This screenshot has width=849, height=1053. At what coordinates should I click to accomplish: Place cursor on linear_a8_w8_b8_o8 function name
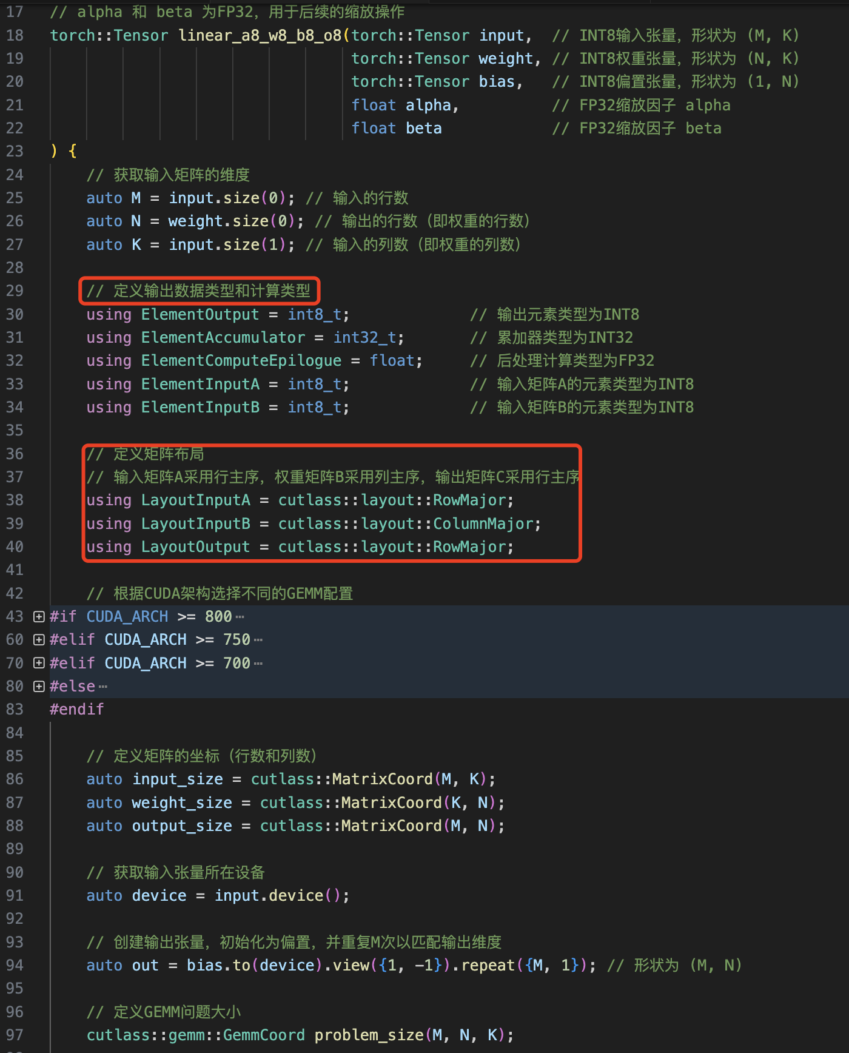click(260, 36)
